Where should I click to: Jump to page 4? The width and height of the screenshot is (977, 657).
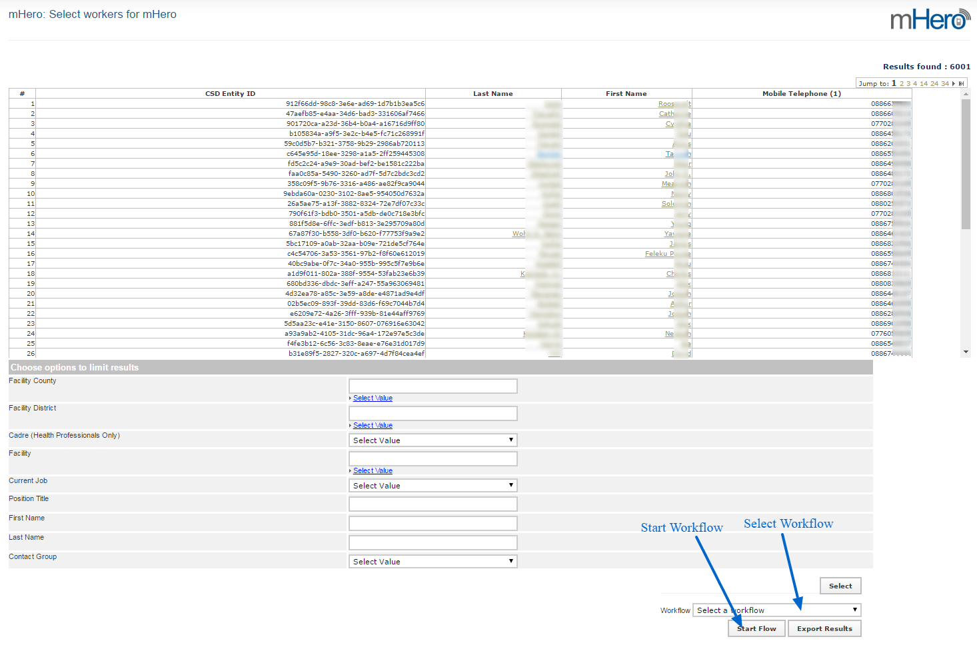(915, 84)
